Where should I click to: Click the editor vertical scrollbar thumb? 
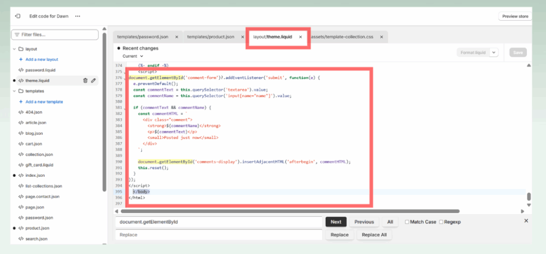[x=529, y=196]
